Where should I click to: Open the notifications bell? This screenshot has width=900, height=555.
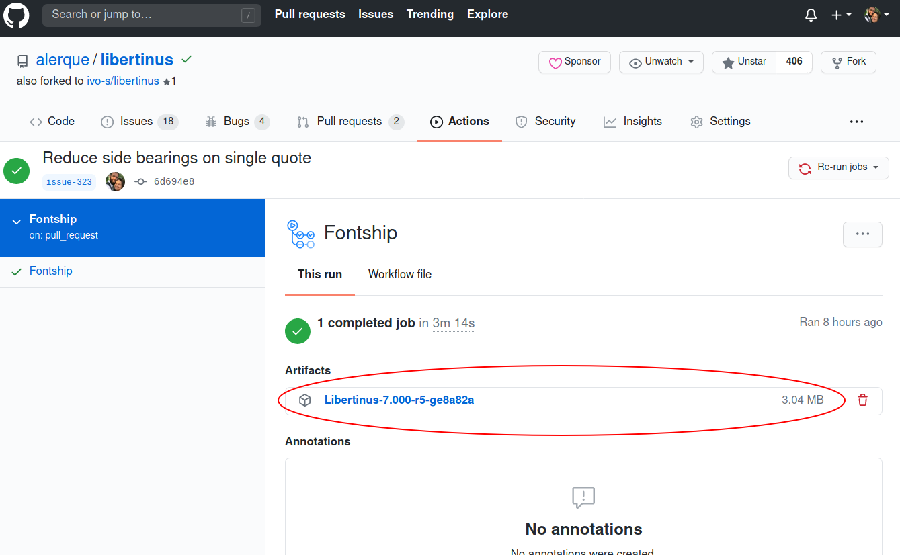tap(811, 15)
